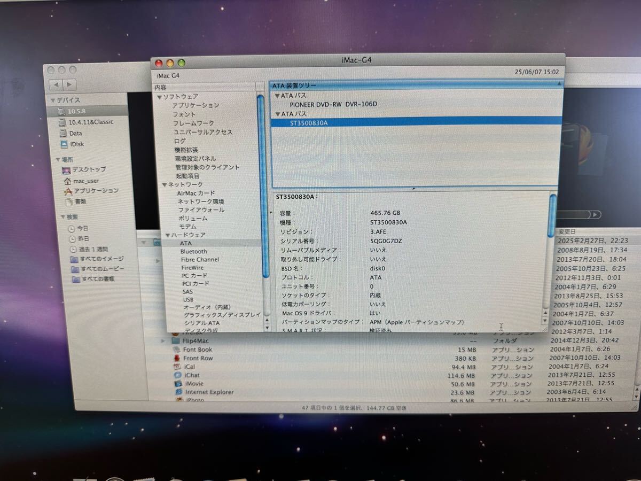Select すべてのムービー smart folder
641x481 pixels.
[101, 269]
